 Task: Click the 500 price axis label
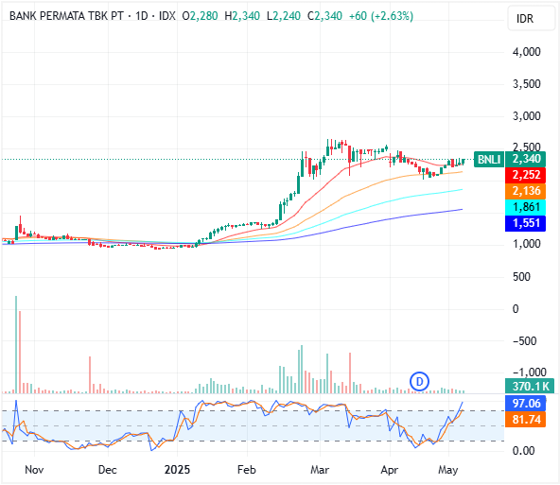pos(521,277)
